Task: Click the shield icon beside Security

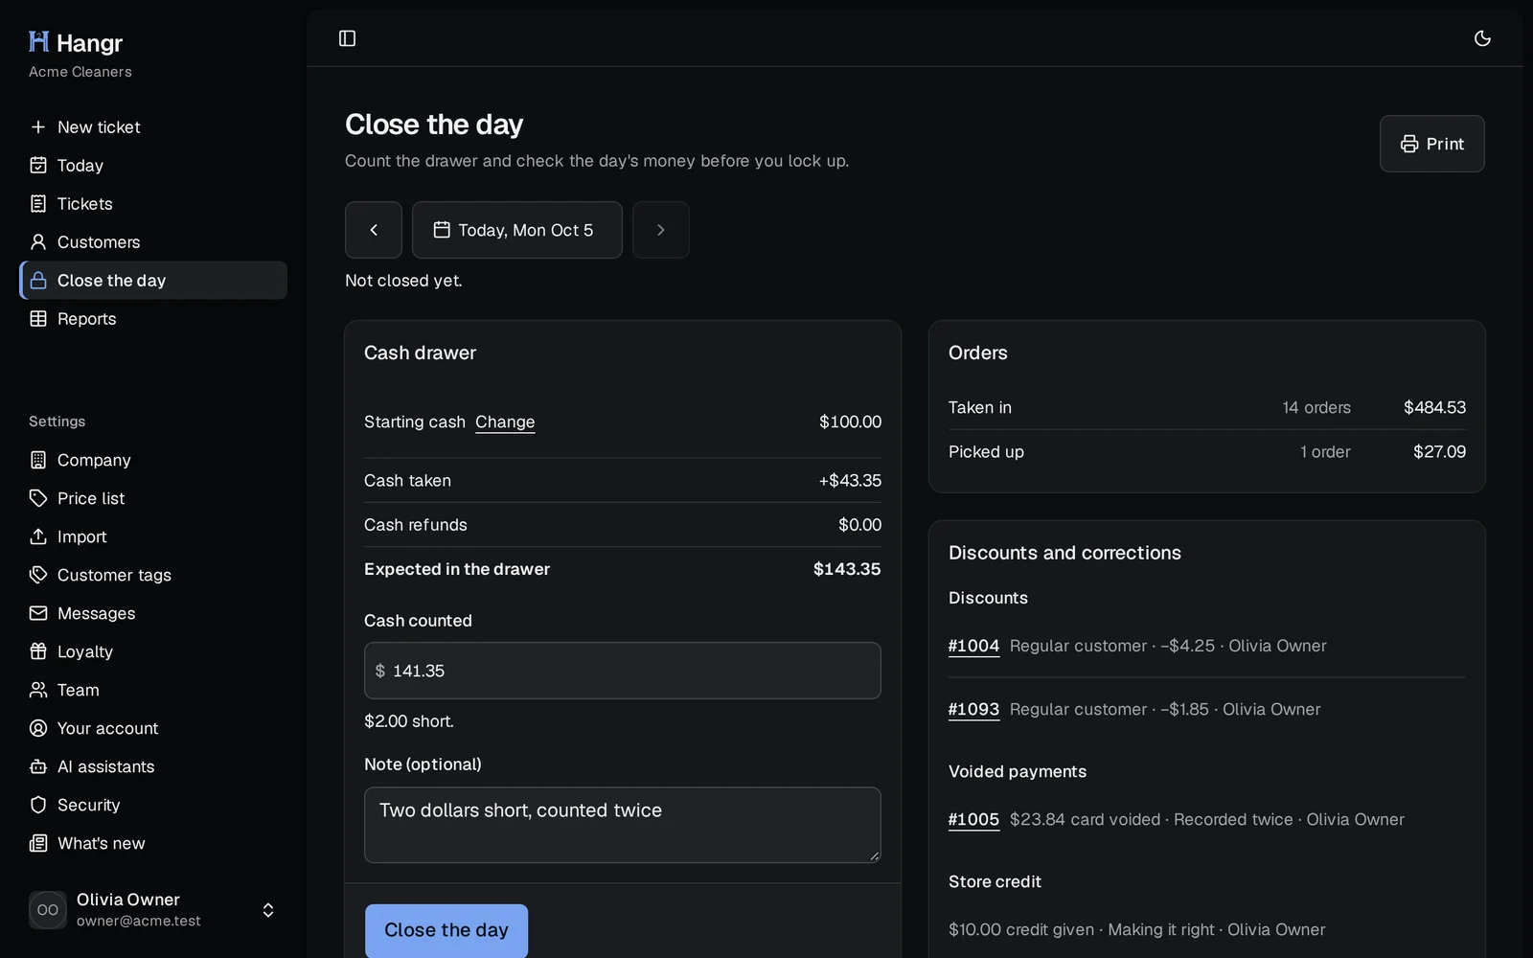Action: 38,805
